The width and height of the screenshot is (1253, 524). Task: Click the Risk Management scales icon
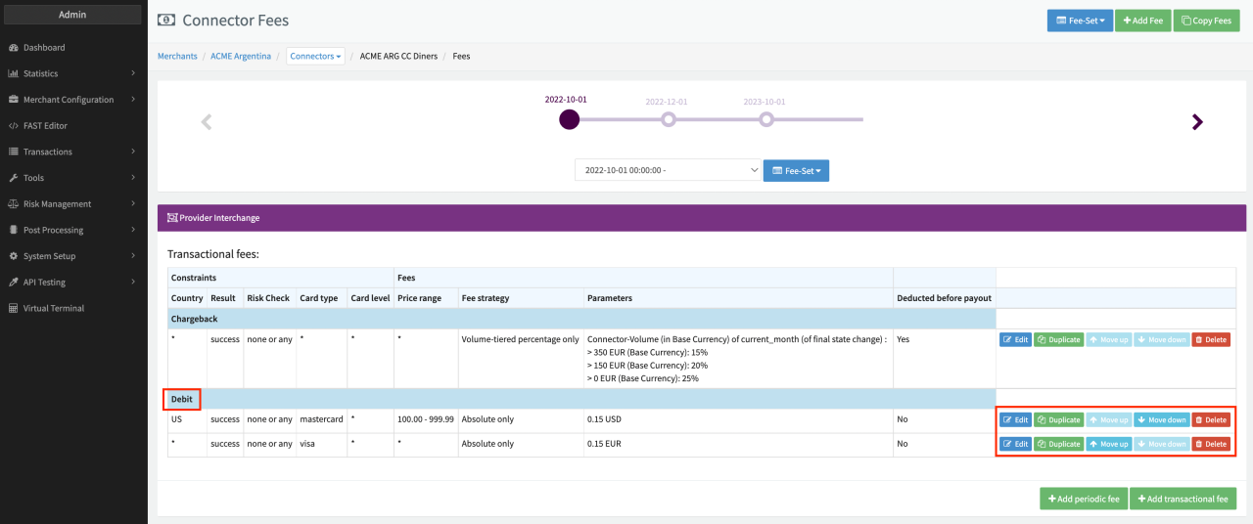(14, 204)
